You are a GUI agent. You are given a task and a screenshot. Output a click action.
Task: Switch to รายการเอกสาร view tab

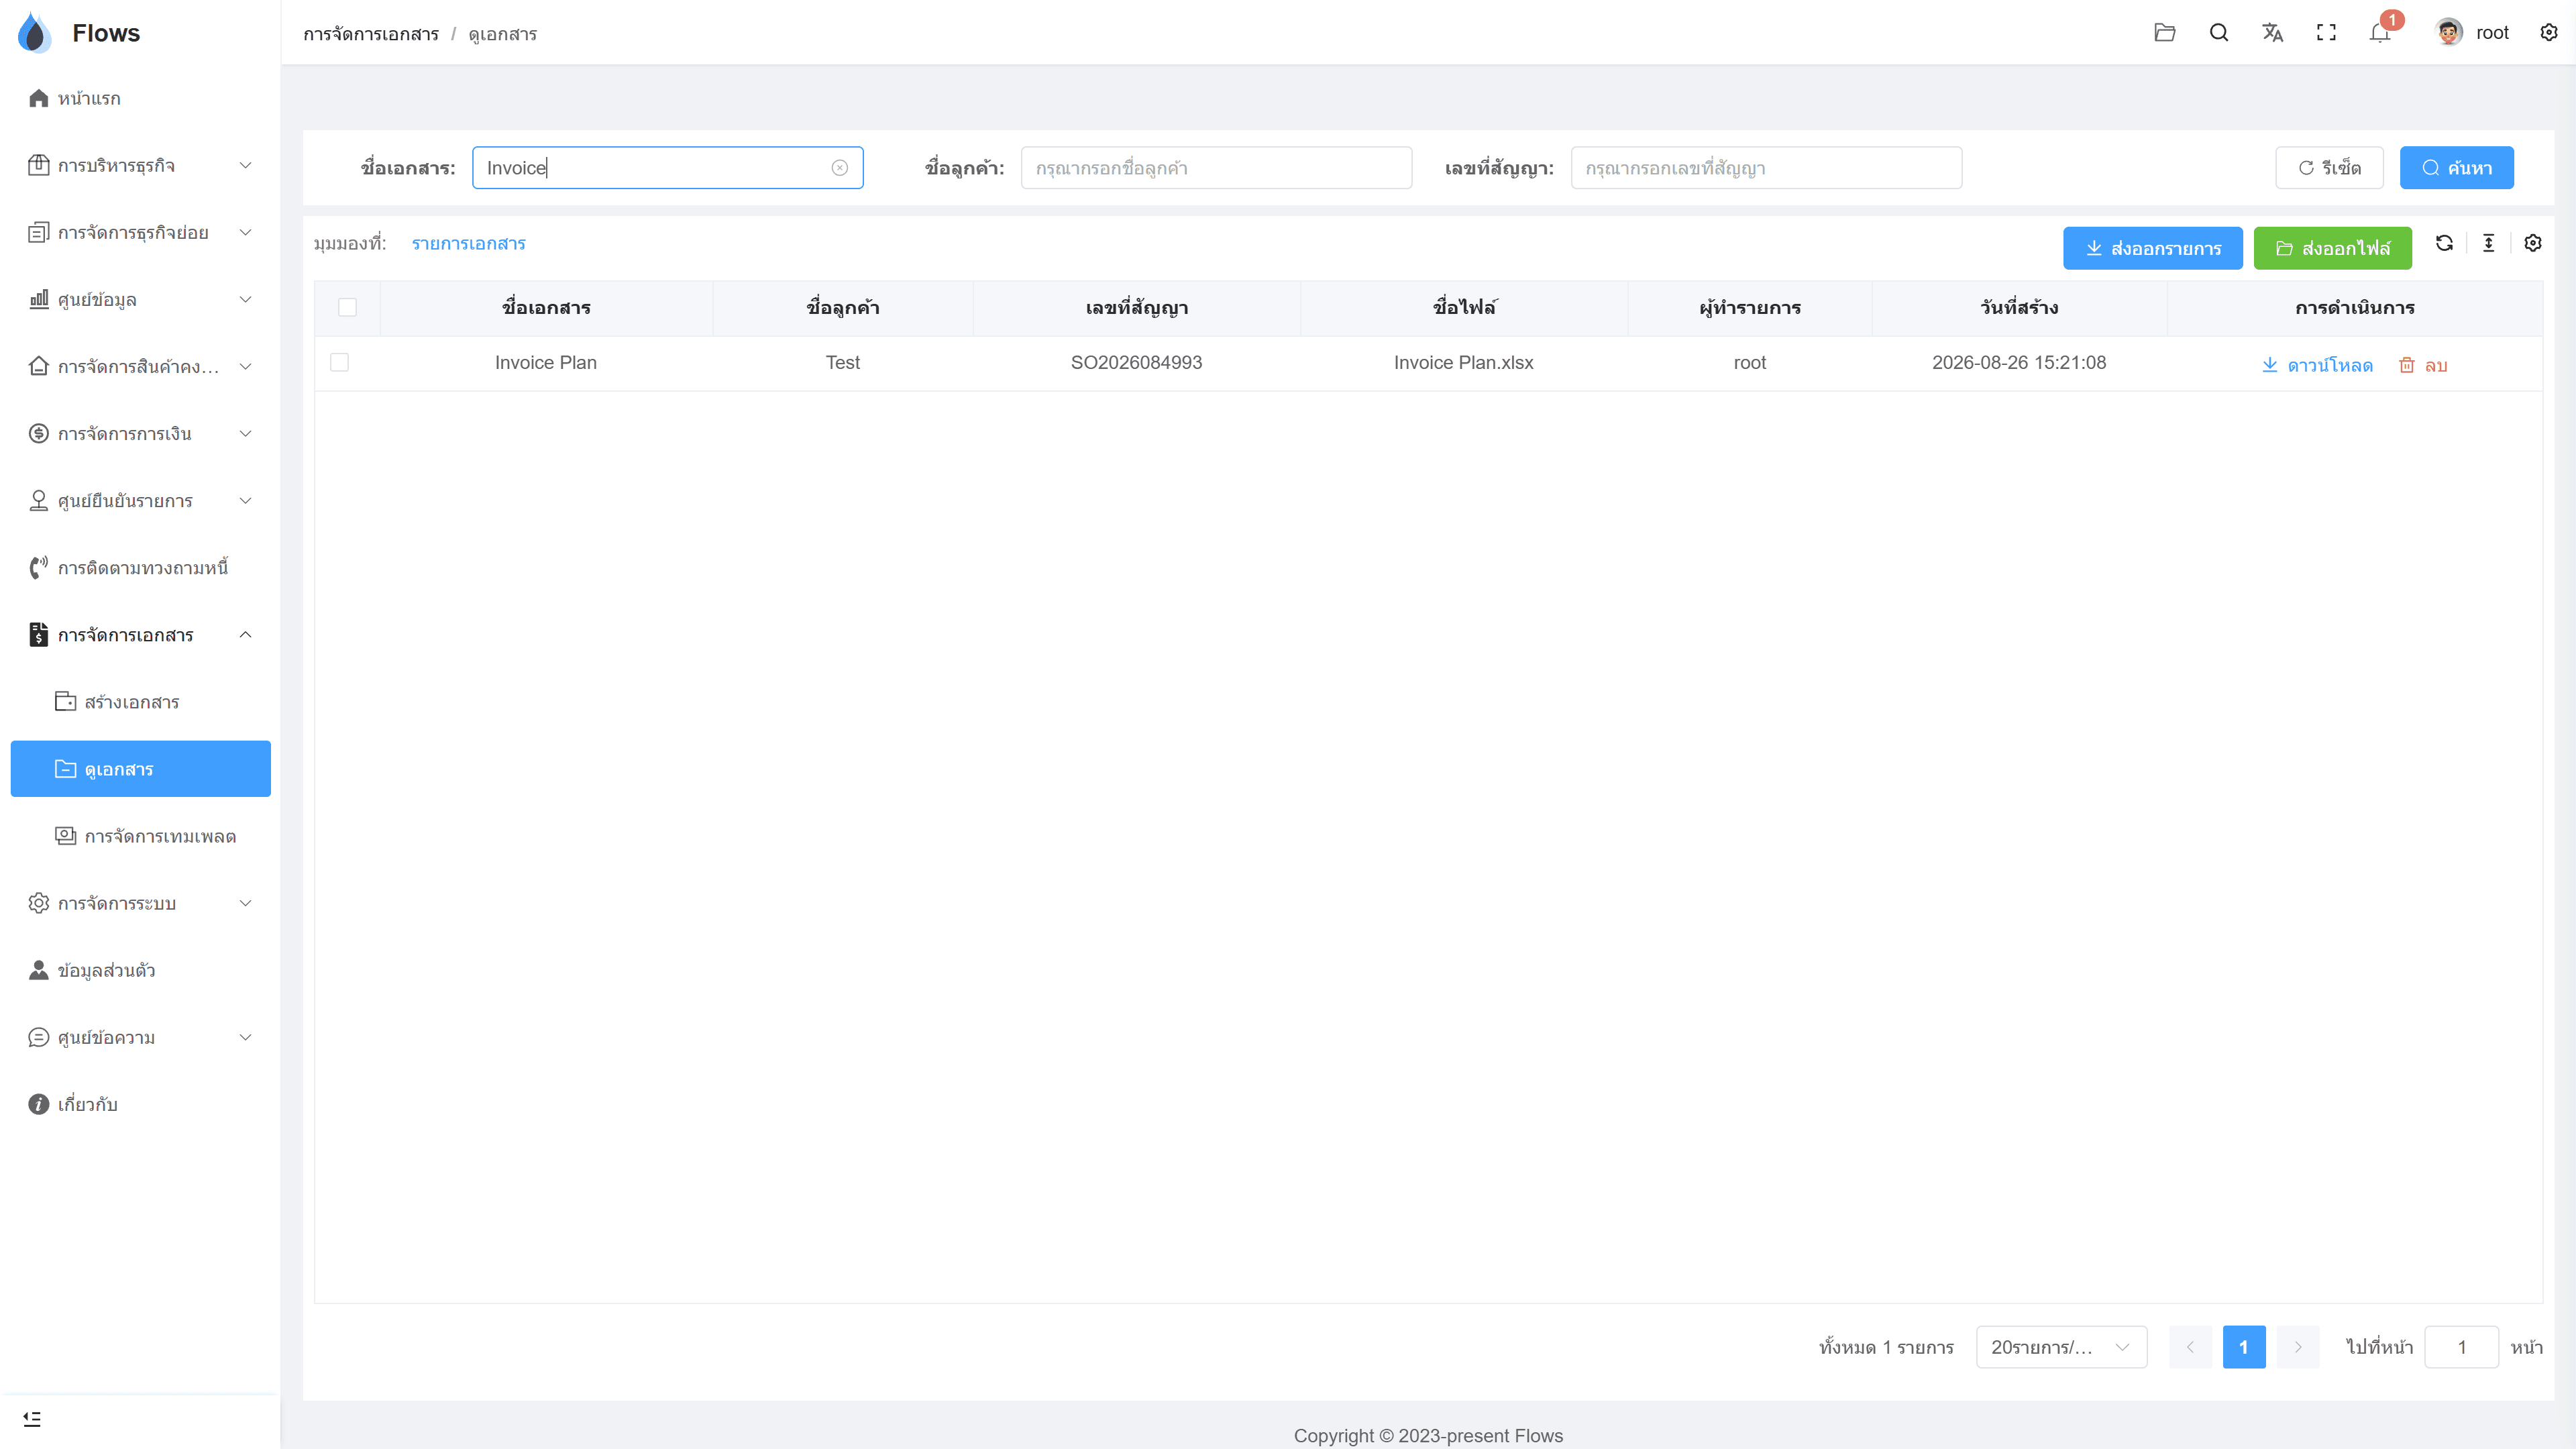468,243
